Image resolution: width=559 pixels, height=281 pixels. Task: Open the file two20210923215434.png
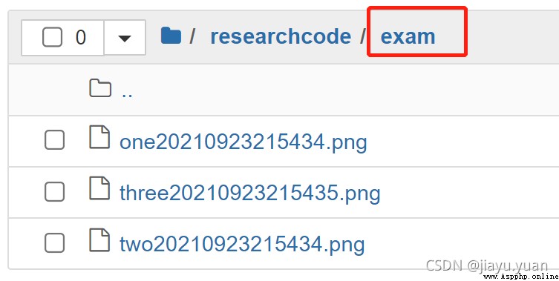[x=242, y=245]
